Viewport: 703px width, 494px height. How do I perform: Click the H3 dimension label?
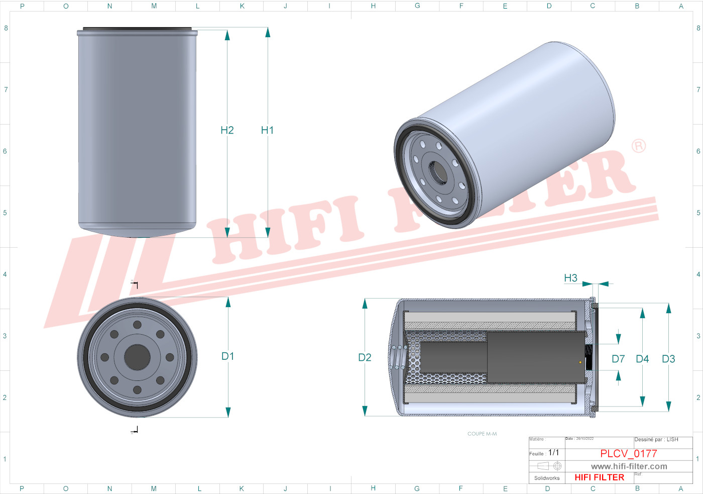pos(570,278)
